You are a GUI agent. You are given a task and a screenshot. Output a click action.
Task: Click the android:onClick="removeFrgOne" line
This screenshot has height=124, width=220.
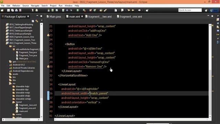[x=89, y=62]
